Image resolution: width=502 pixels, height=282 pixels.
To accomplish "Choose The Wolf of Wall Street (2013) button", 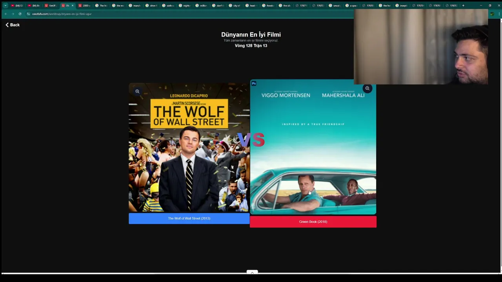I will 189,219.
